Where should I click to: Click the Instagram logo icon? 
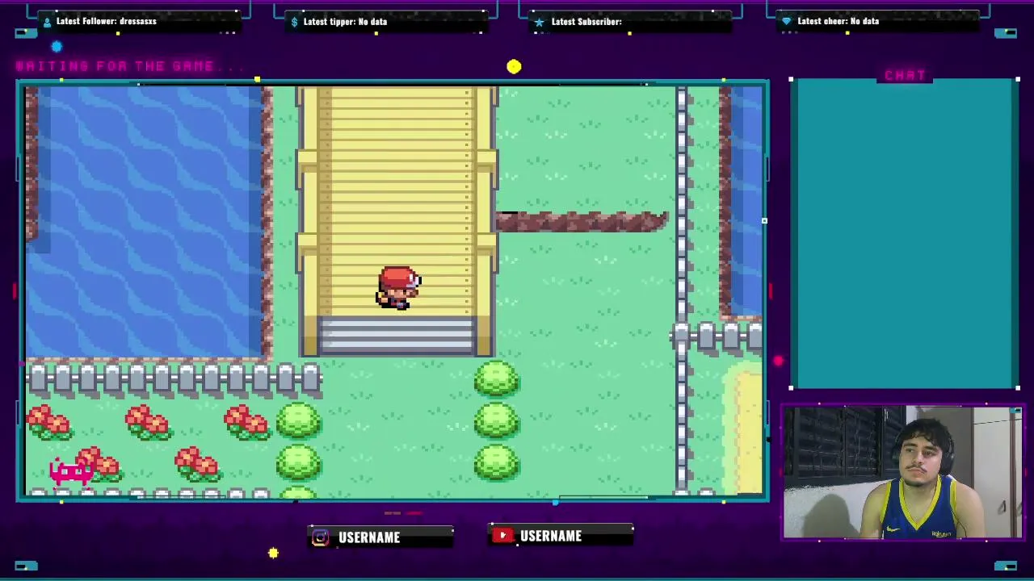point(321,537)
